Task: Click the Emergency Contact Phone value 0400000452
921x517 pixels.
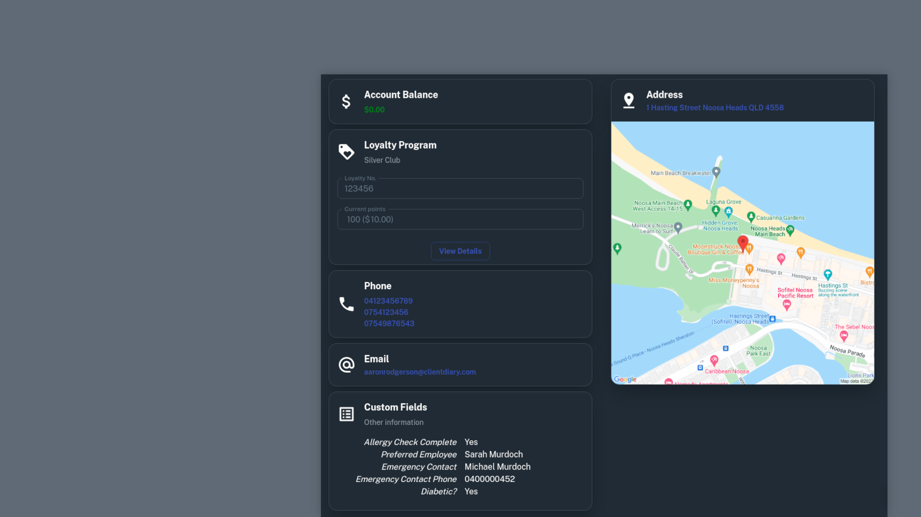Action: [x=489, y=479]
